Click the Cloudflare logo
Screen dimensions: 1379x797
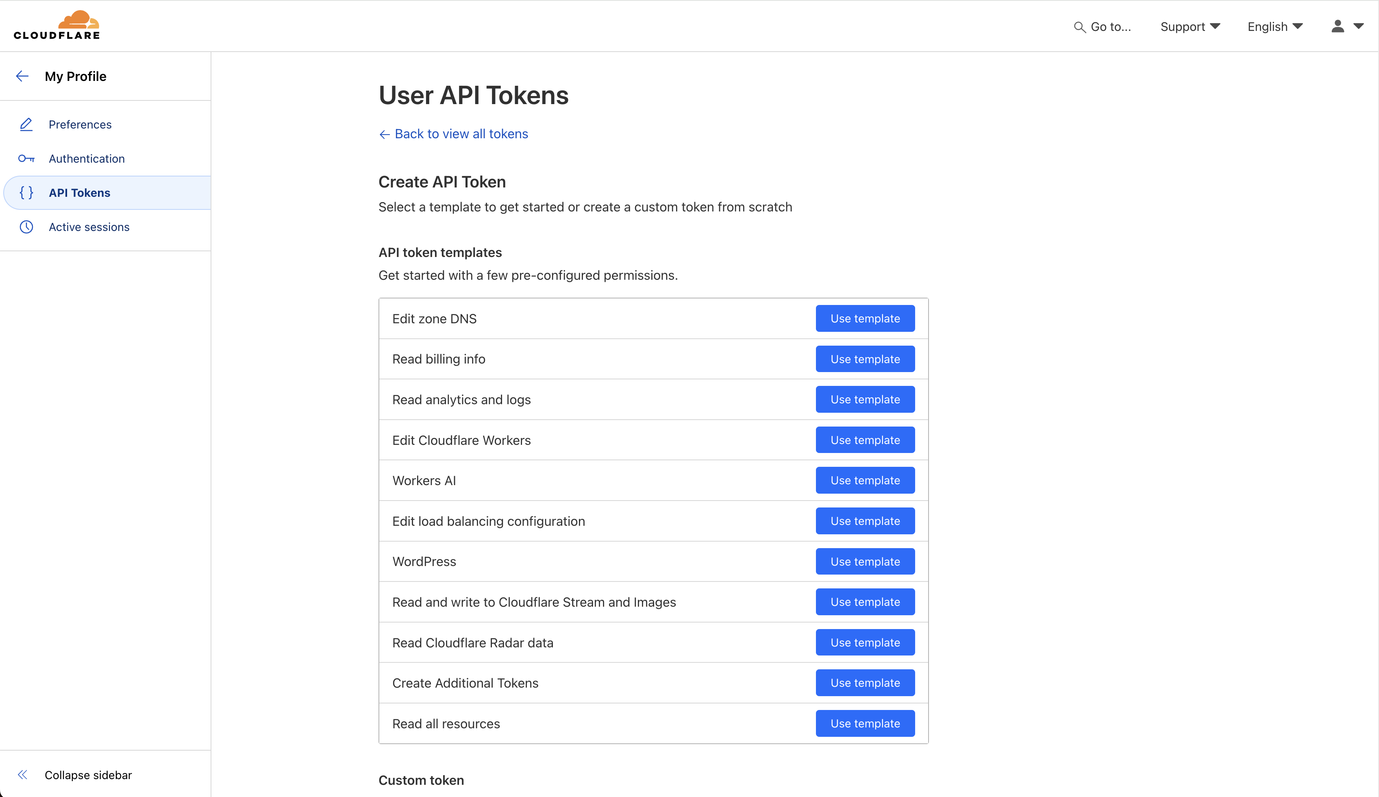click(x=57, y=25)
